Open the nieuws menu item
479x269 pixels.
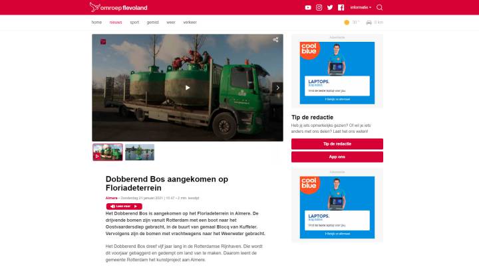click(116, 22)
